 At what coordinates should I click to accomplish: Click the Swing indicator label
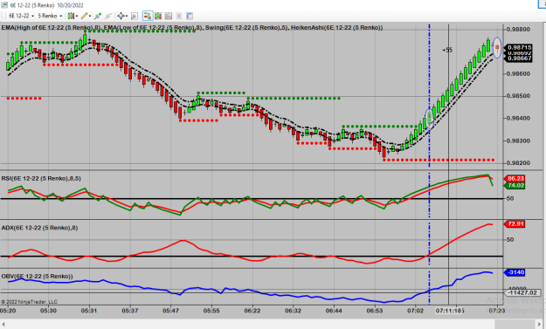(246, 27)
